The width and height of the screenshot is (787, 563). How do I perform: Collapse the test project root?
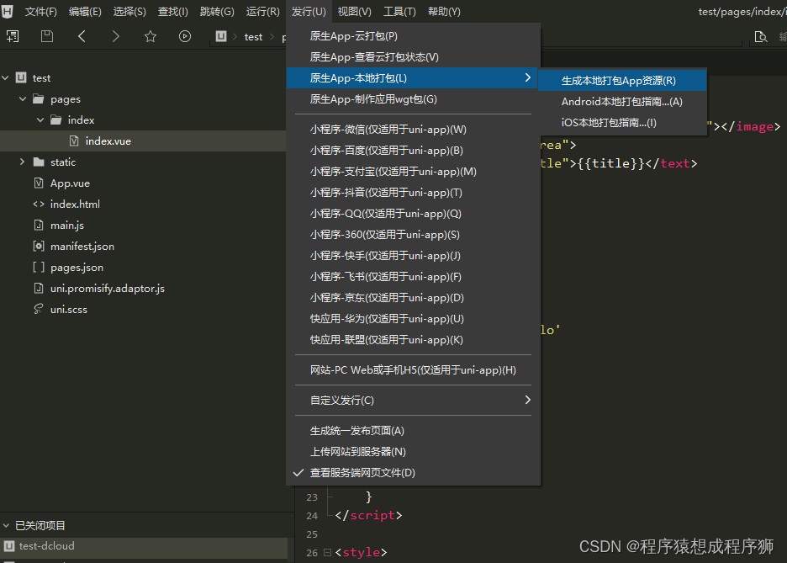click(x=7, y=77)
